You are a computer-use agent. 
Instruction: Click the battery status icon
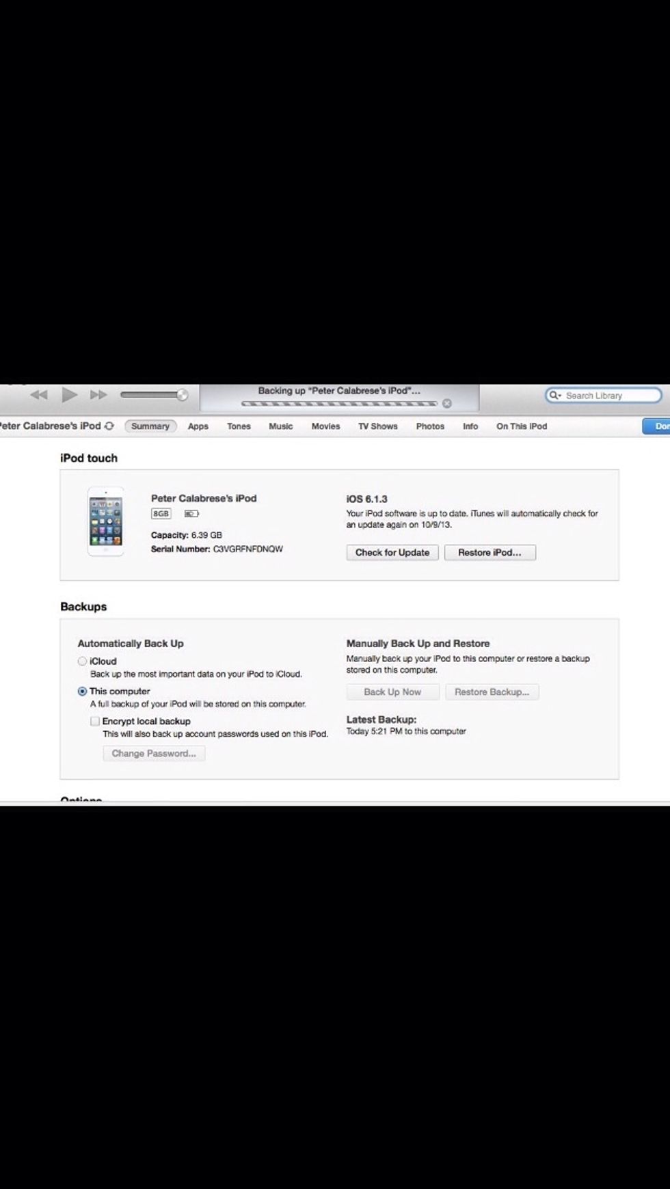(x=191, y=514)
